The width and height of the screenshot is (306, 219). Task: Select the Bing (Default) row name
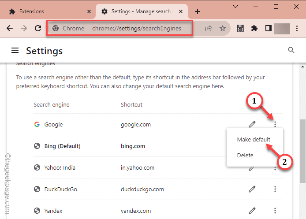coord(62,146)
